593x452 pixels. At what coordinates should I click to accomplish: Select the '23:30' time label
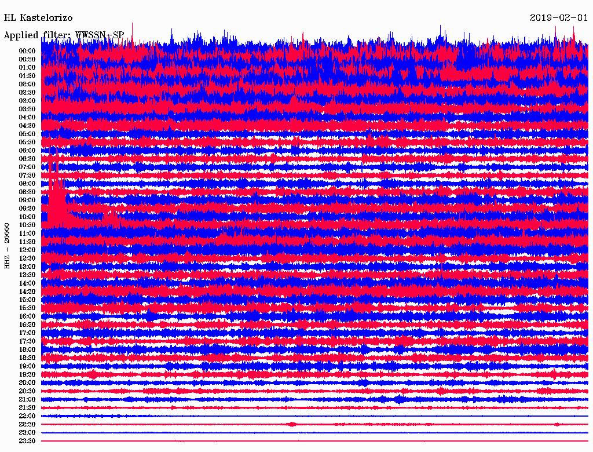point(27,441)
